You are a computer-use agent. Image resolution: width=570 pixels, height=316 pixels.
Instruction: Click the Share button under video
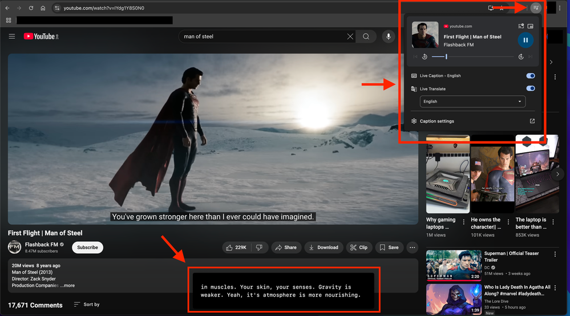tap(285, 248)
